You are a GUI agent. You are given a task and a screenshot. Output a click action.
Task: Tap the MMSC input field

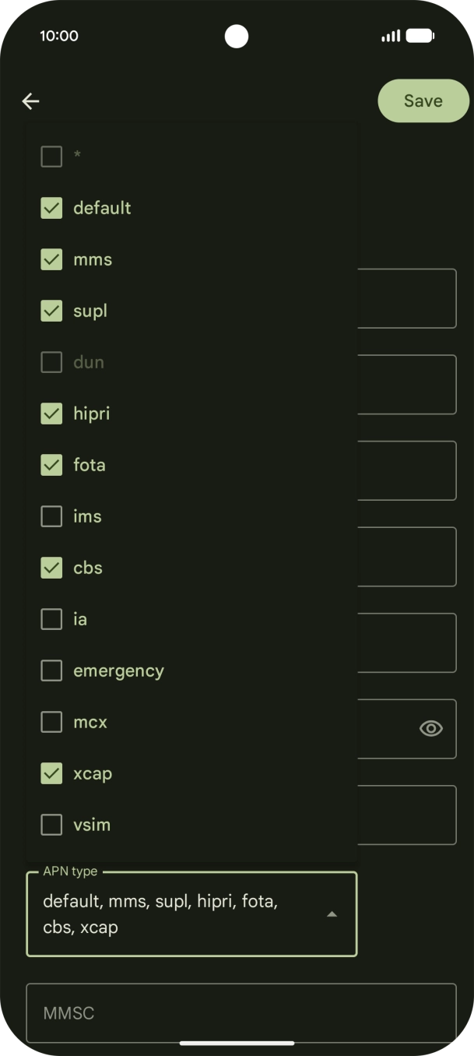click(241, 1013)
